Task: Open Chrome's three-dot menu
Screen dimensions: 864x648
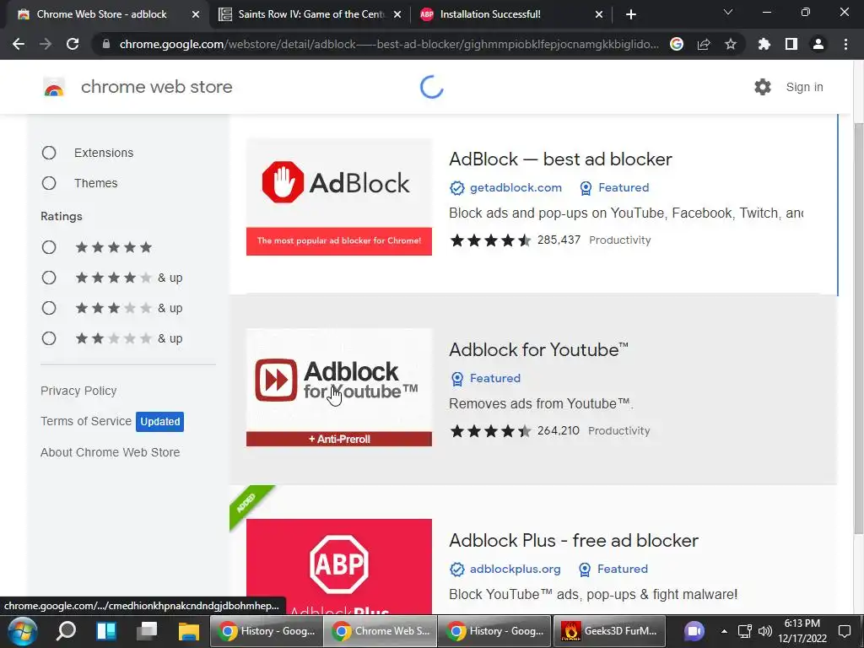Action: point(845,44)
